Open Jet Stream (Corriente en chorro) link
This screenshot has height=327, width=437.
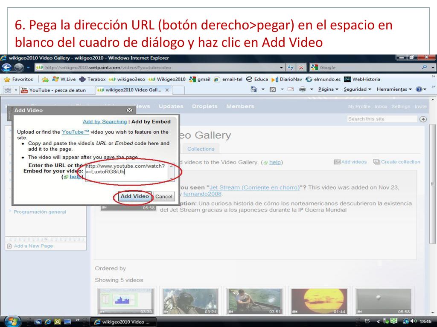click(x=254, y=187)
